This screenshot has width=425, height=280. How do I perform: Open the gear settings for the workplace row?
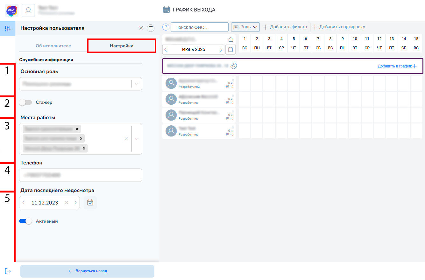[234, 66]
